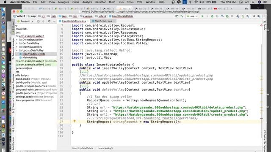Toggle the Gradle side tab on right
This screenshot has width=271, height=152.
(265, 26)
